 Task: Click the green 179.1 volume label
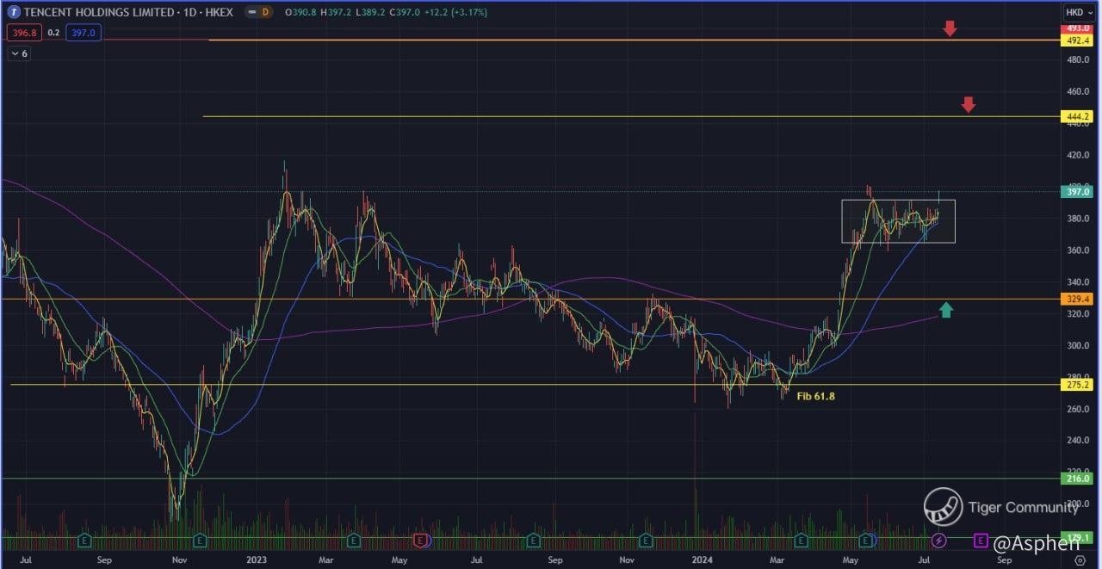1077,536
